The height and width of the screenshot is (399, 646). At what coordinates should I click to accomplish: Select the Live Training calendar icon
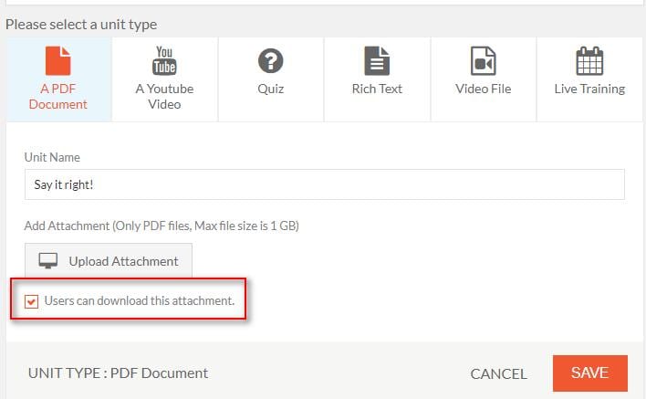click(589, 60)
